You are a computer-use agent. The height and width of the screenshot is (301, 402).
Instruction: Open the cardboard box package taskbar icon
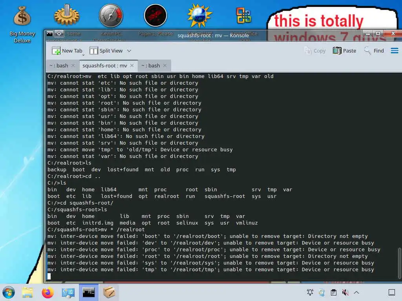(x=109, y=292)
